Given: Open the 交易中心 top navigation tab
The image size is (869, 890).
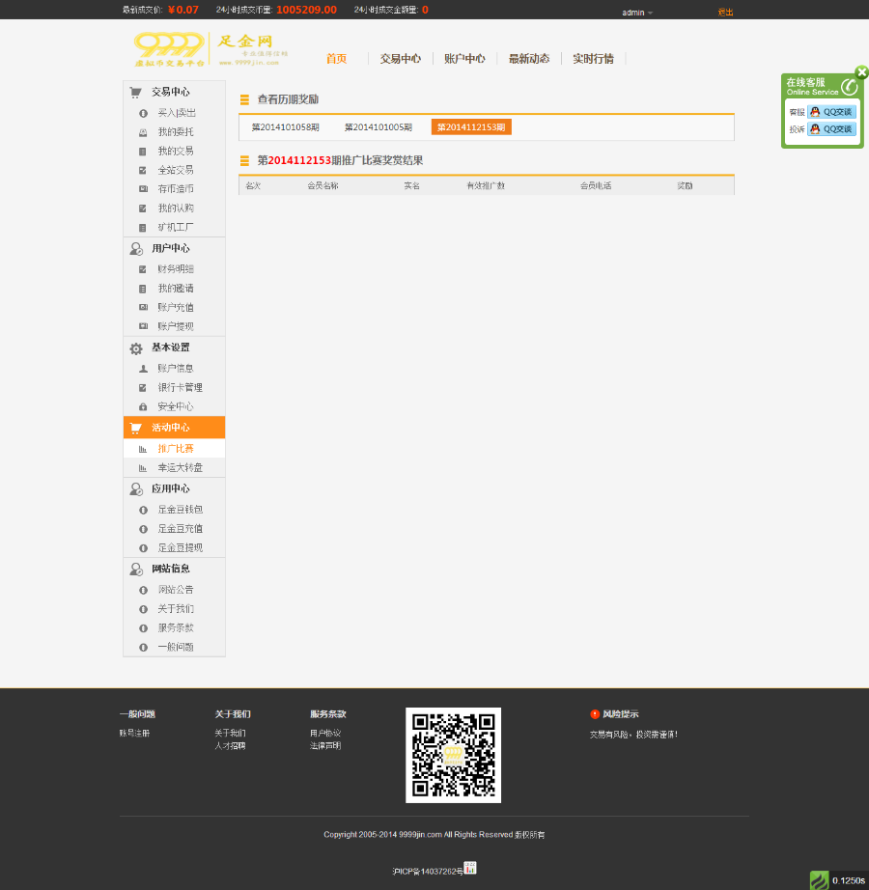Looking at the screenshot, I should [400, 59].
